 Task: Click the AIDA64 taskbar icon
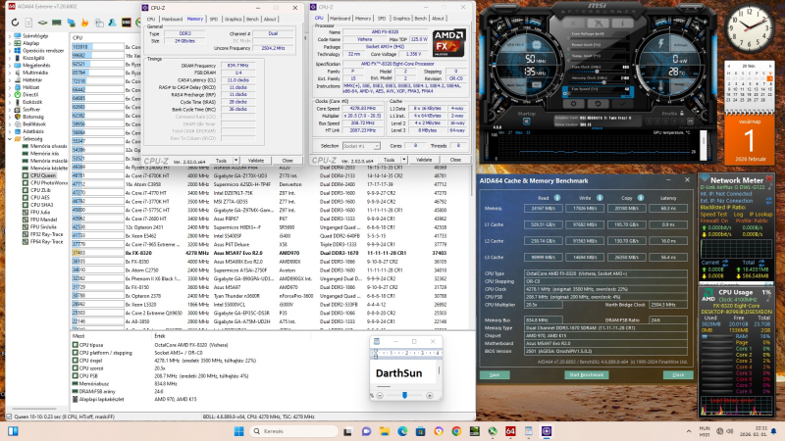tap(510, 431)
